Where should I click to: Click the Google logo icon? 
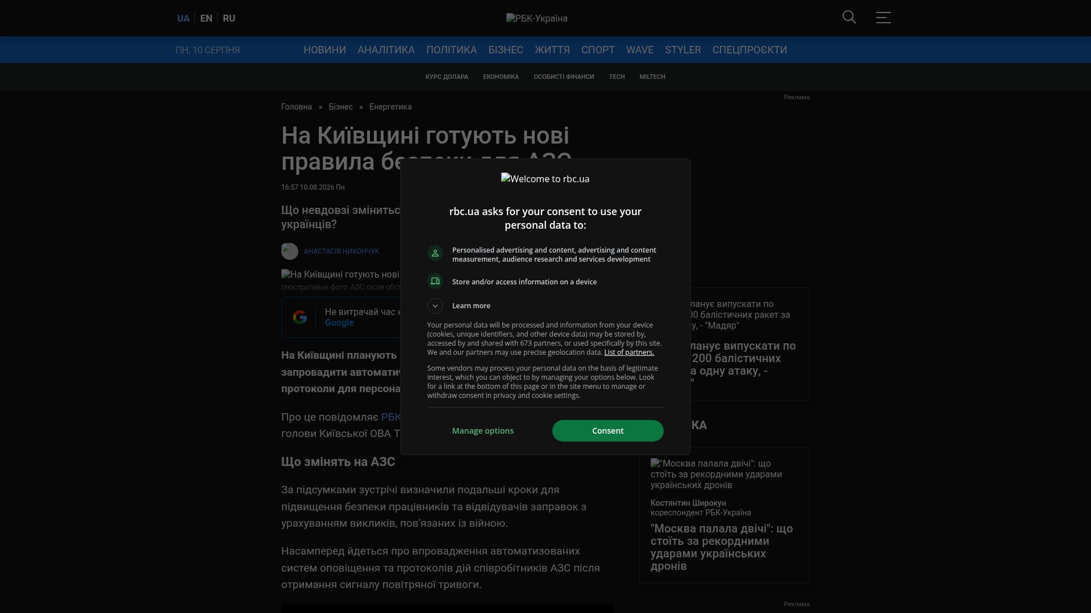pos(300,317)
